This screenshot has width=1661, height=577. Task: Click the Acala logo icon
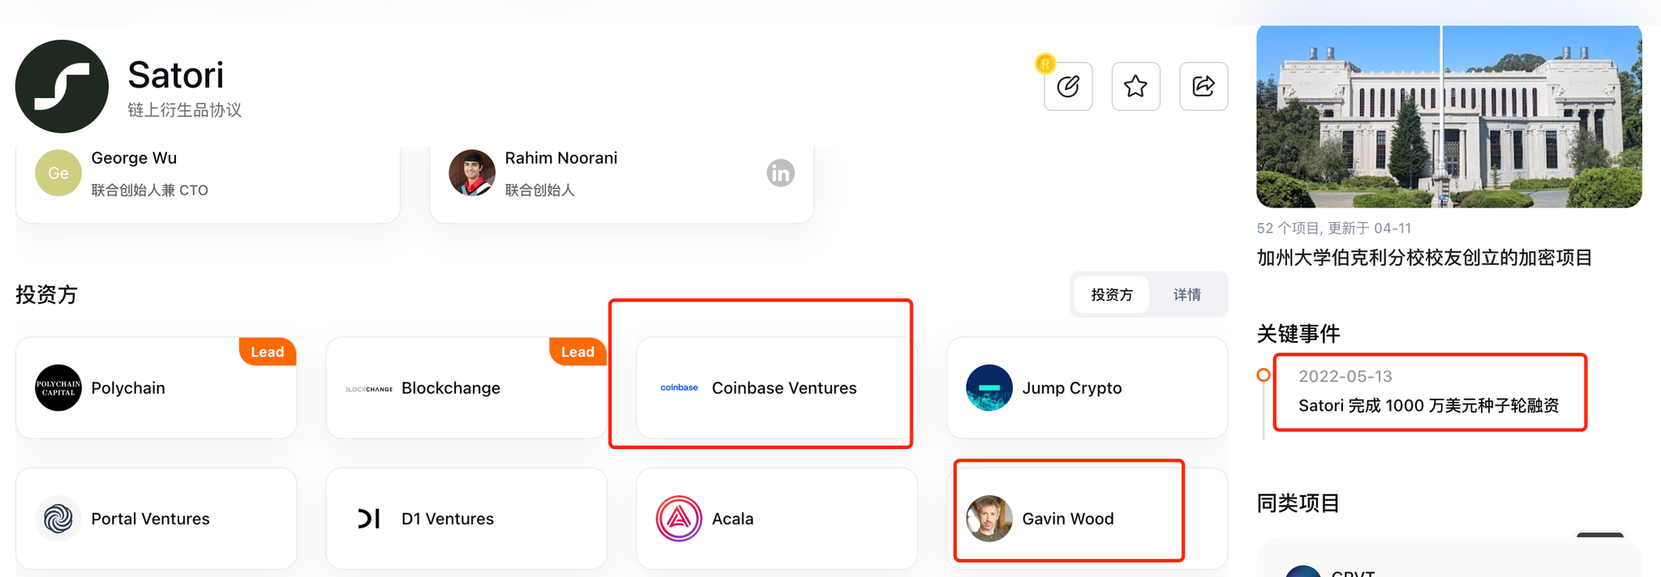679,519
